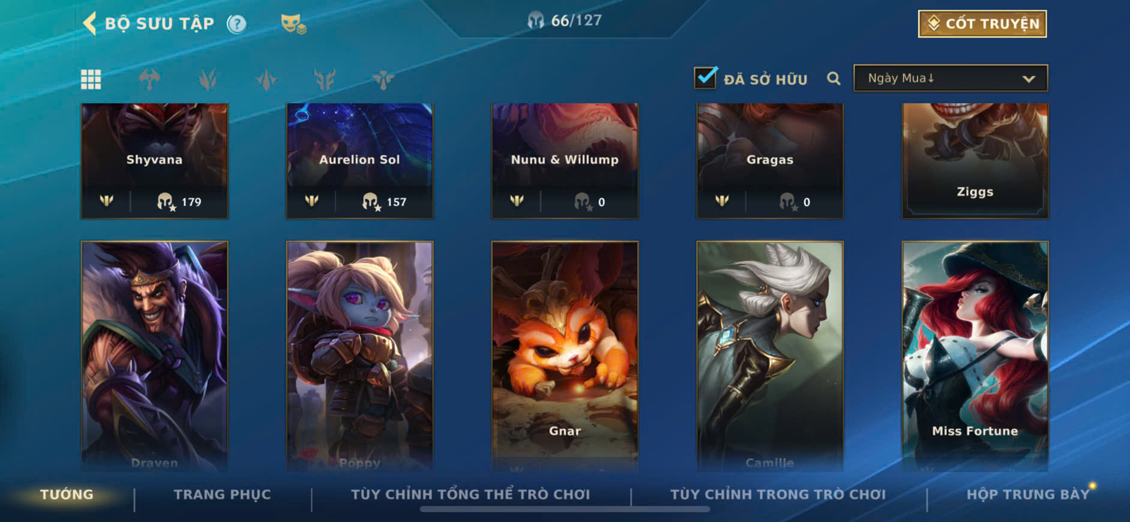The width and height of the screenshot is (1130, 522).
Task: Filter by the second role icon
Action: click(208, 79)
